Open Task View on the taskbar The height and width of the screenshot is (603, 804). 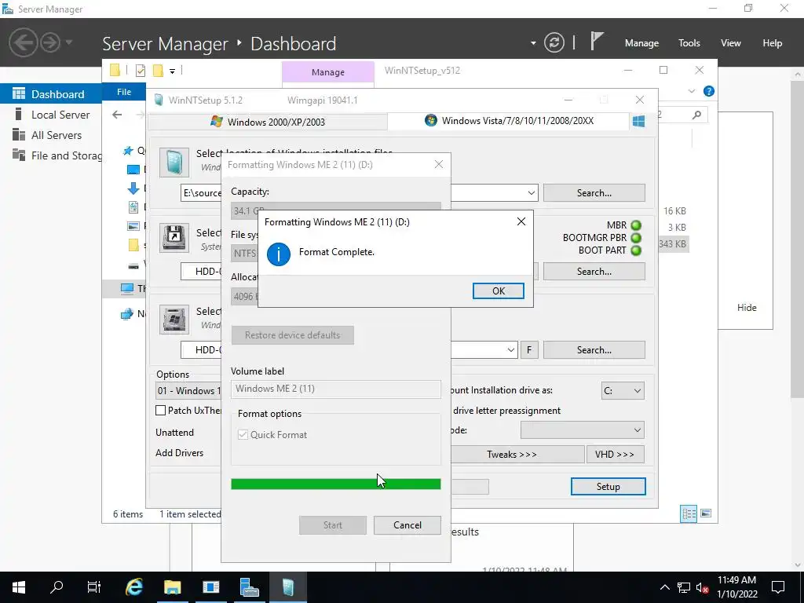94,587
